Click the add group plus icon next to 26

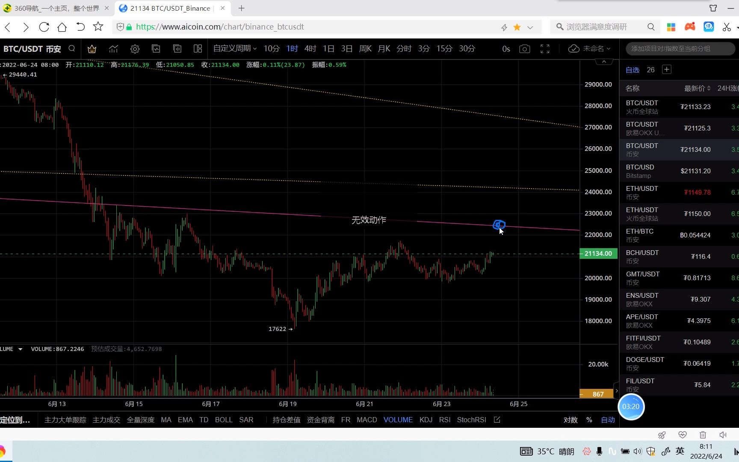pos(666,69)
